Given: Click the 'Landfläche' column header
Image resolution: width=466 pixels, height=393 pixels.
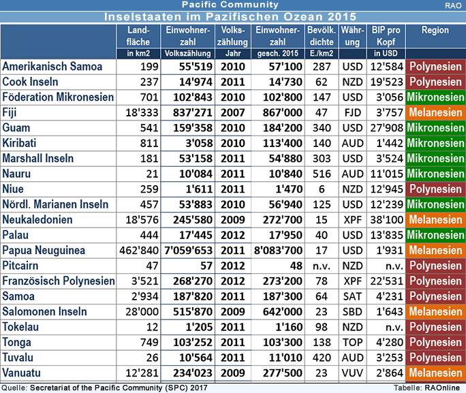Looking at the screenshot, I should pyautogui.click(x=138, y=36).
